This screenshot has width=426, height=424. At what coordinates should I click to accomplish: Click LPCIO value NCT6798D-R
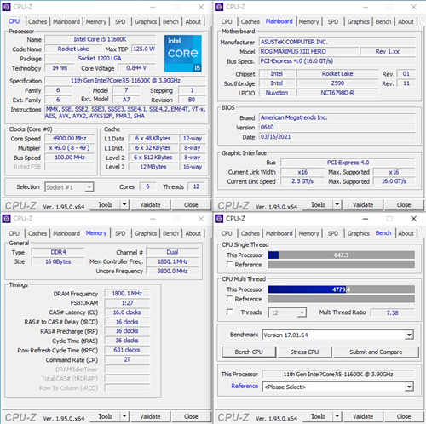(337, 93)
